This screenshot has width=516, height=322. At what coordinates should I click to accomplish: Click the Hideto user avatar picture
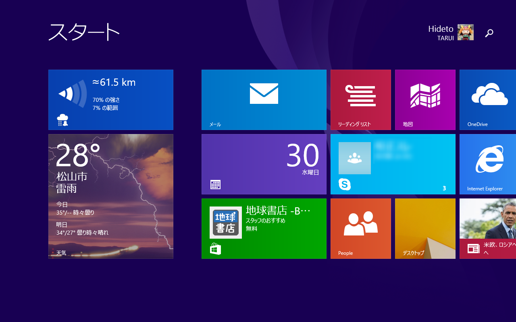(x=466, y=32)
